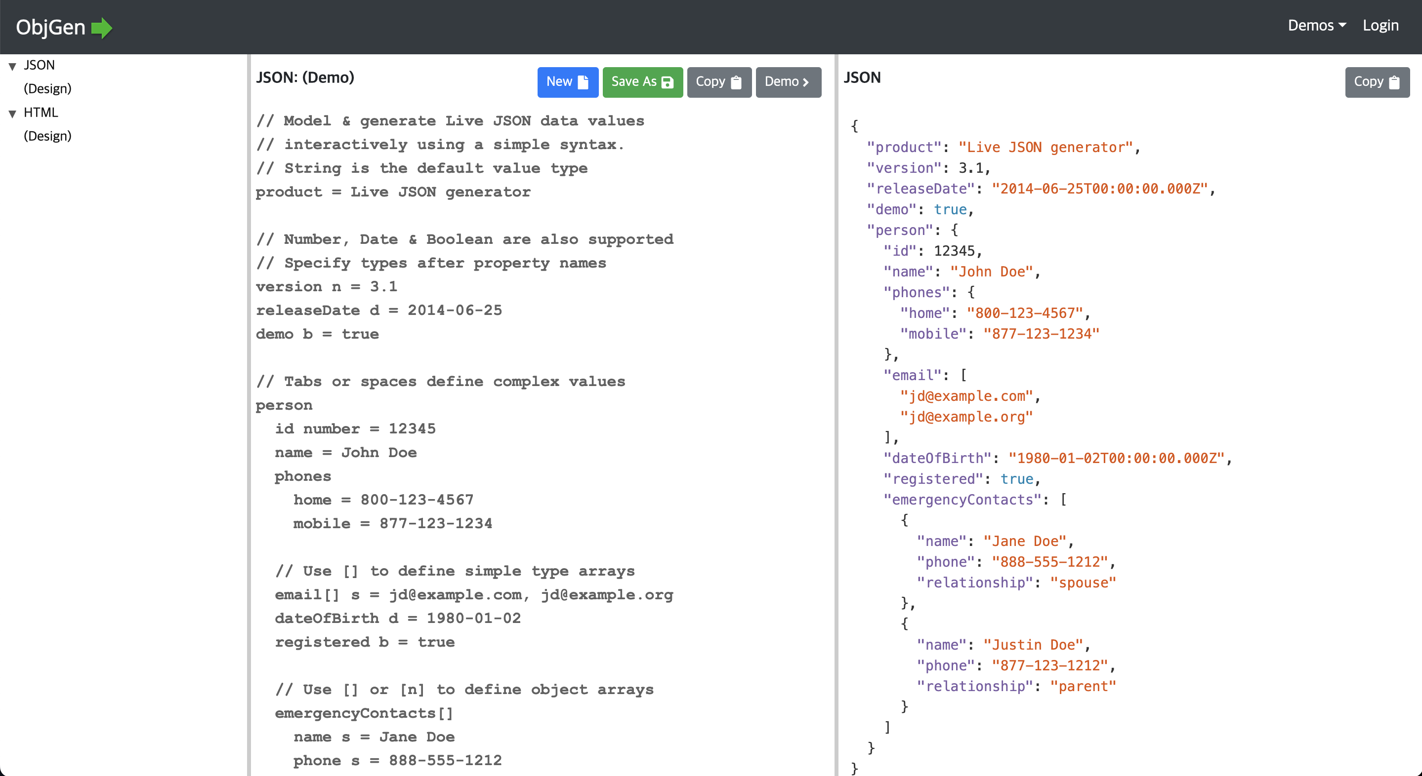
Task: Click the green arrow ObjGen logo icon
Action: coord(102,28)
